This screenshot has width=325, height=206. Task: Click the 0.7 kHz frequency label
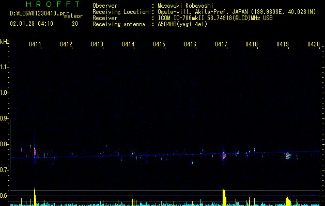click(x=4, y=170)
